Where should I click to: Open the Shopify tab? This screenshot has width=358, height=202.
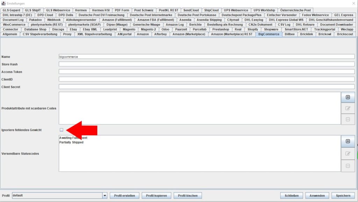tap(252, 29)
